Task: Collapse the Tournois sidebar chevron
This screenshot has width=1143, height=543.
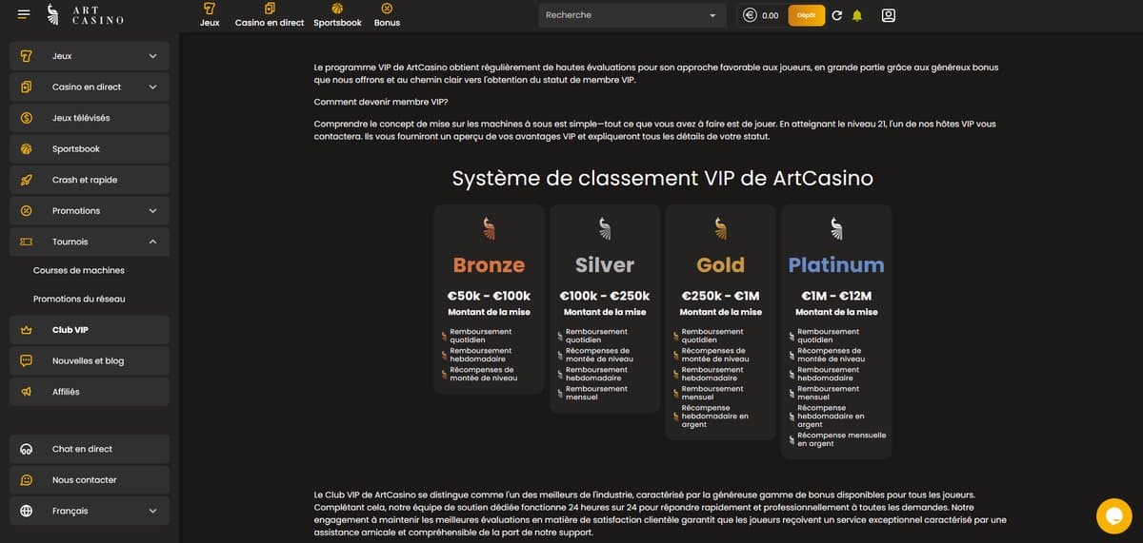Action: click(x=152, y=242)
